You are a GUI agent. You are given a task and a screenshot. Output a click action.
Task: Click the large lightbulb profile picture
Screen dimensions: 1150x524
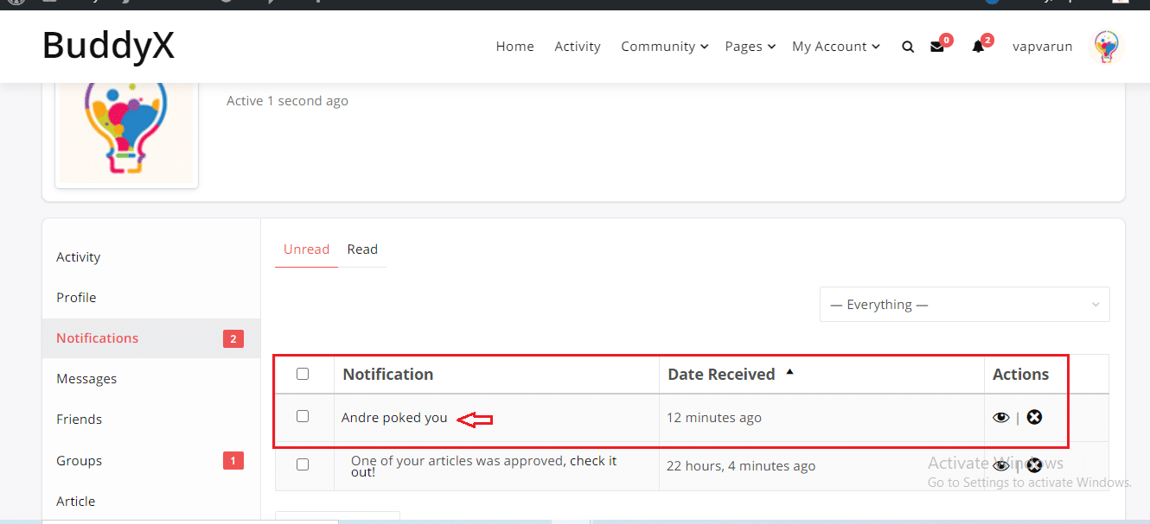pos(126,129)
